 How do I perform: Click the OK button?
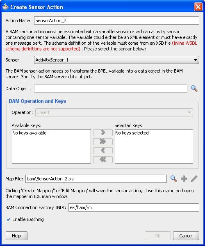[158, 236]
